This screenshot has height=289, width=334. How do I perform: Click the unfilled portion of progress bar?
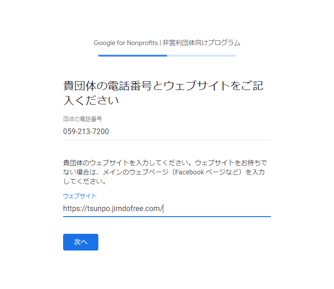tap(201, 56)
